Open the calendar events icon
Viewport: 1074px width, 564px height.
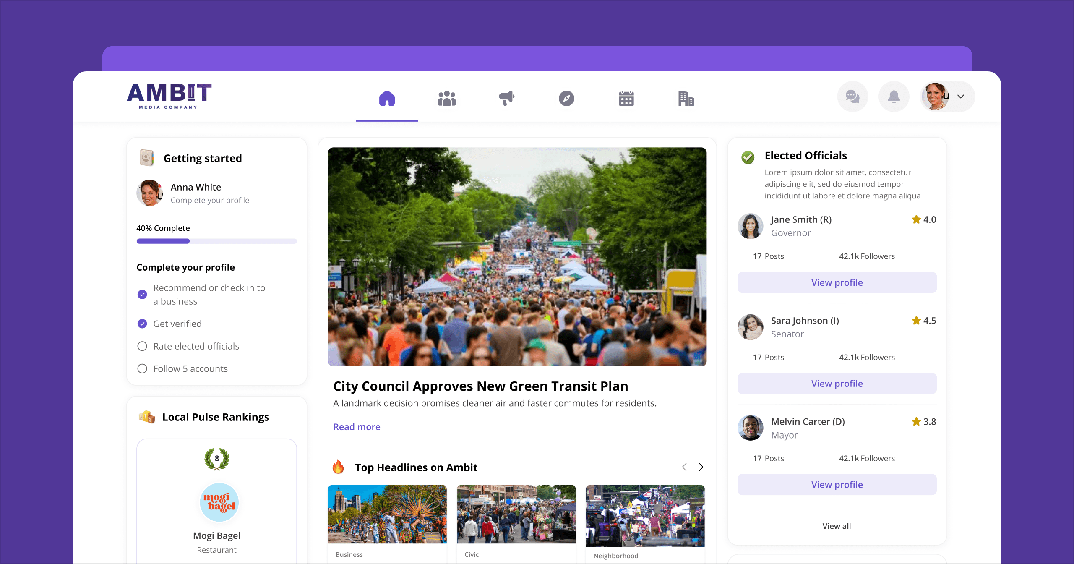[626, 99]
